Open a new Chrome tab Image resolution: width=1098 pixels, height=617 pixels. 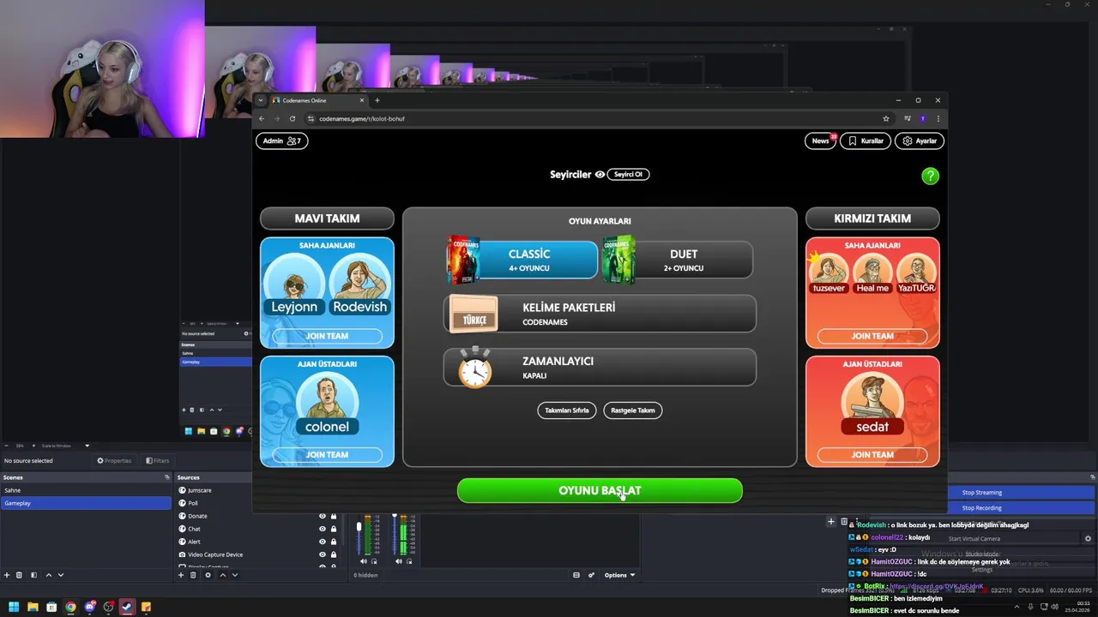(377, 100)
